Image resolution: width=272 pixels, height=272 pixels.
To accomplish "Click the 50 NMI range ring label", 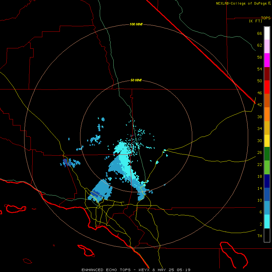I will pyautogui.click(x=136, y=80).
